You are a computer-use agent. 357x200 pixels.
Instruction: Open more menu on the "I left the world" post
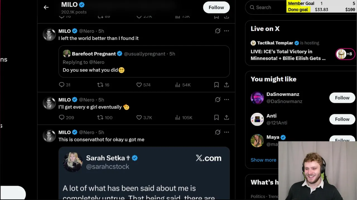coord(226,31)
